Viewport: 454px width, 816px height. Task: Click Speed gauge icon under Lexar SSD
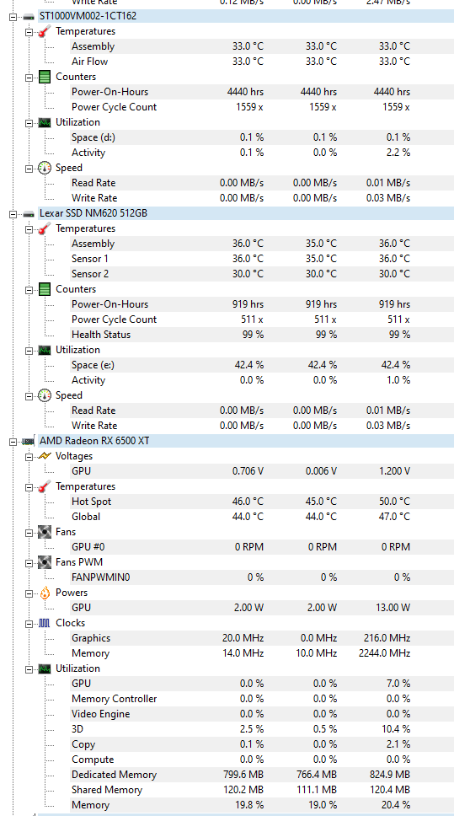(45, 395)
